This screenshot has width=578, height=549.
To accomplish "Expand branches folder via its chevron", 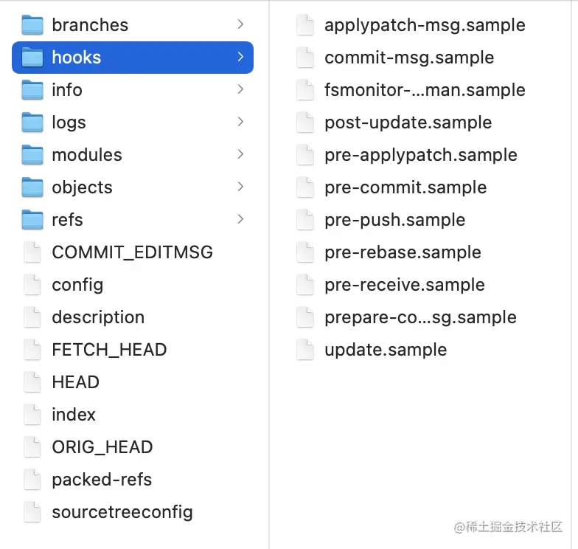I will click(240, 25).
